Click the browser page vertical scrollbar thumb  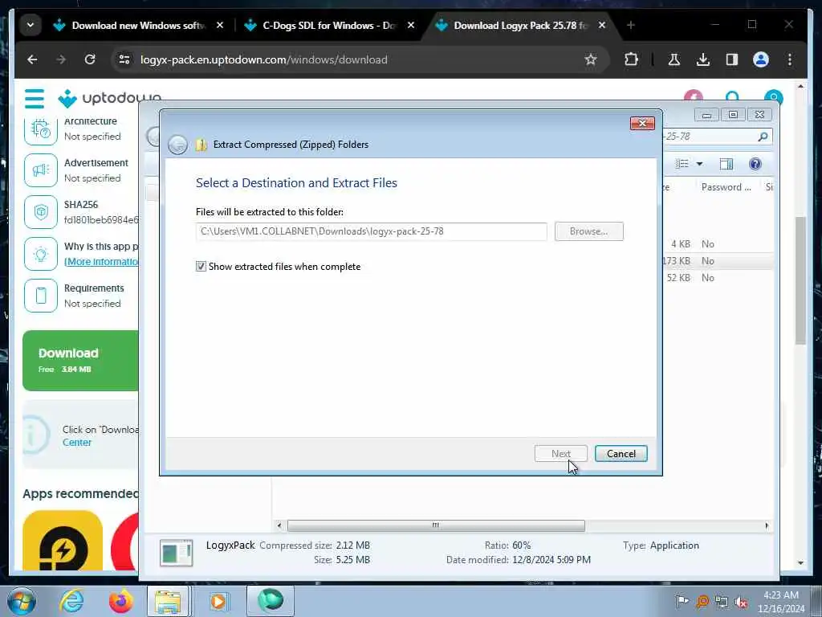[800, 280]
